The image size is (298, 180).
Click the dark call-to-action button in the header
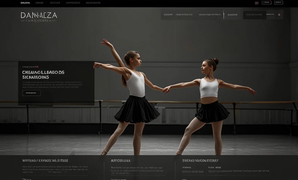click(254, 14)
